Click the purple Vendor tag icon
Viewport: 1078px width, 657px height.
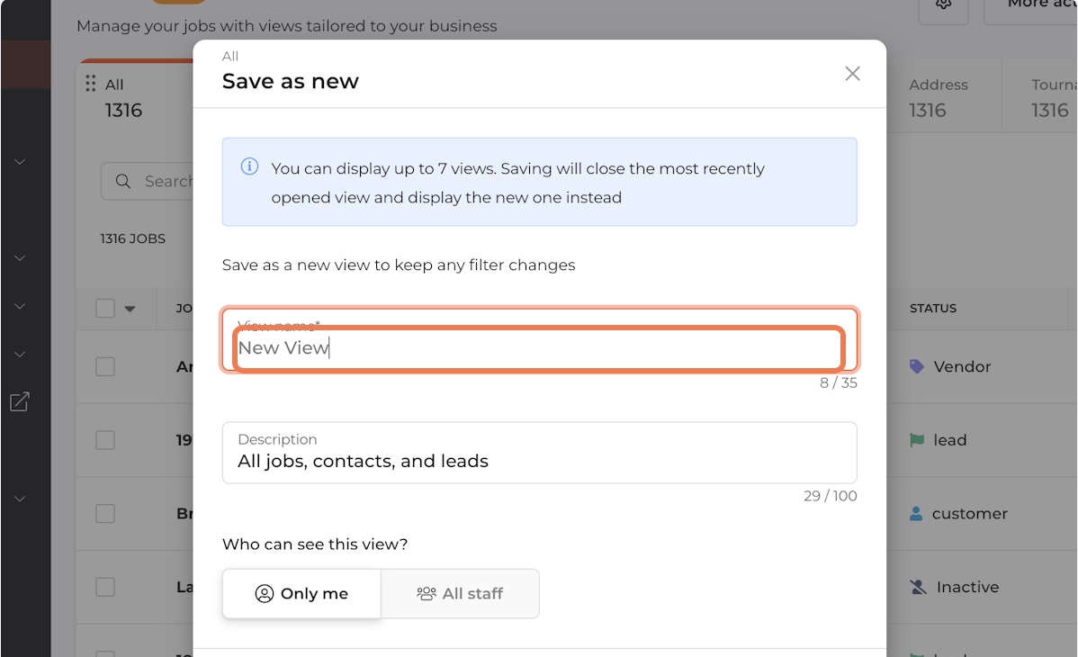pyautogui.click(x=916, y=366)
